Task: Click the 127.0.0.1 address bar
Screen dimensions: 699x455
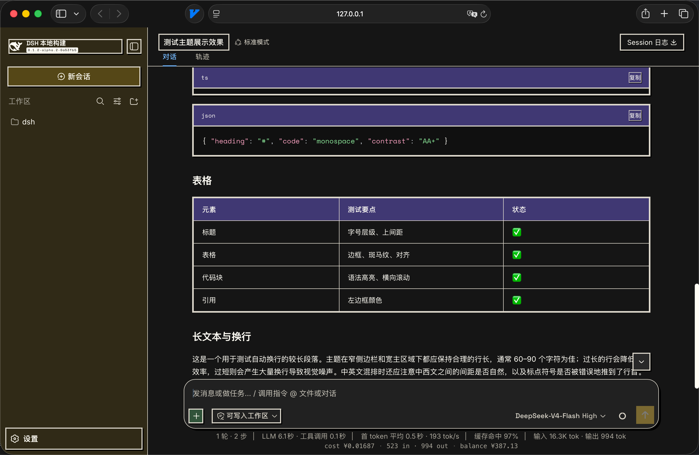Action: pyautogui.click(x=349, y=14)
